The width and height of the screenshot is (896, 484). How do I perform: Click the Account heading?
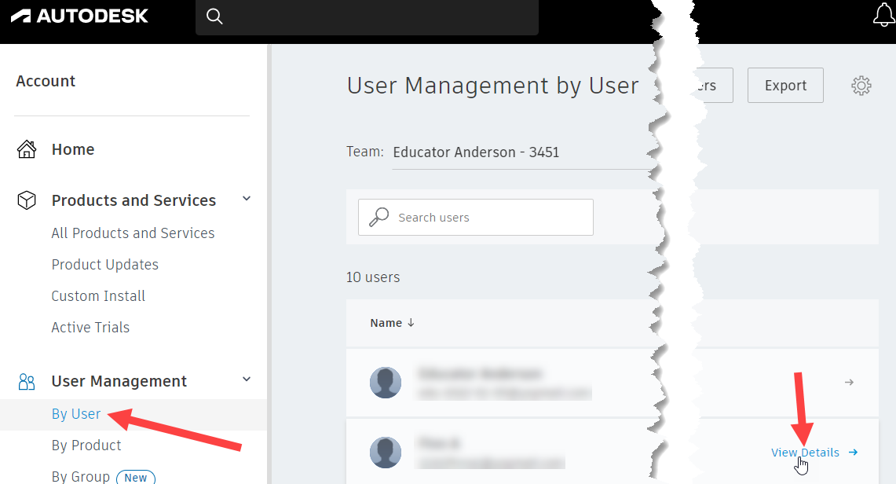tap(46, 81)
